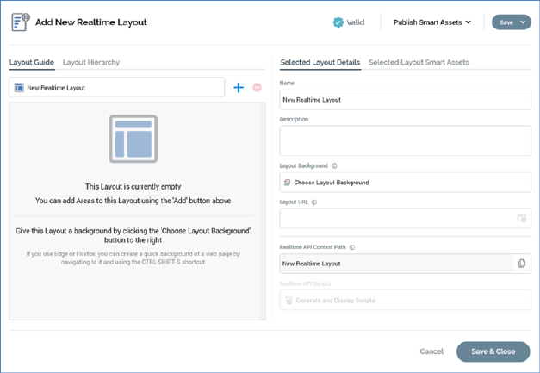The width and height of the screenshot is (540, 373).
Task: Expand the Save button dropdown arrow
Action: pyautogui.click(x=523, y=22)
